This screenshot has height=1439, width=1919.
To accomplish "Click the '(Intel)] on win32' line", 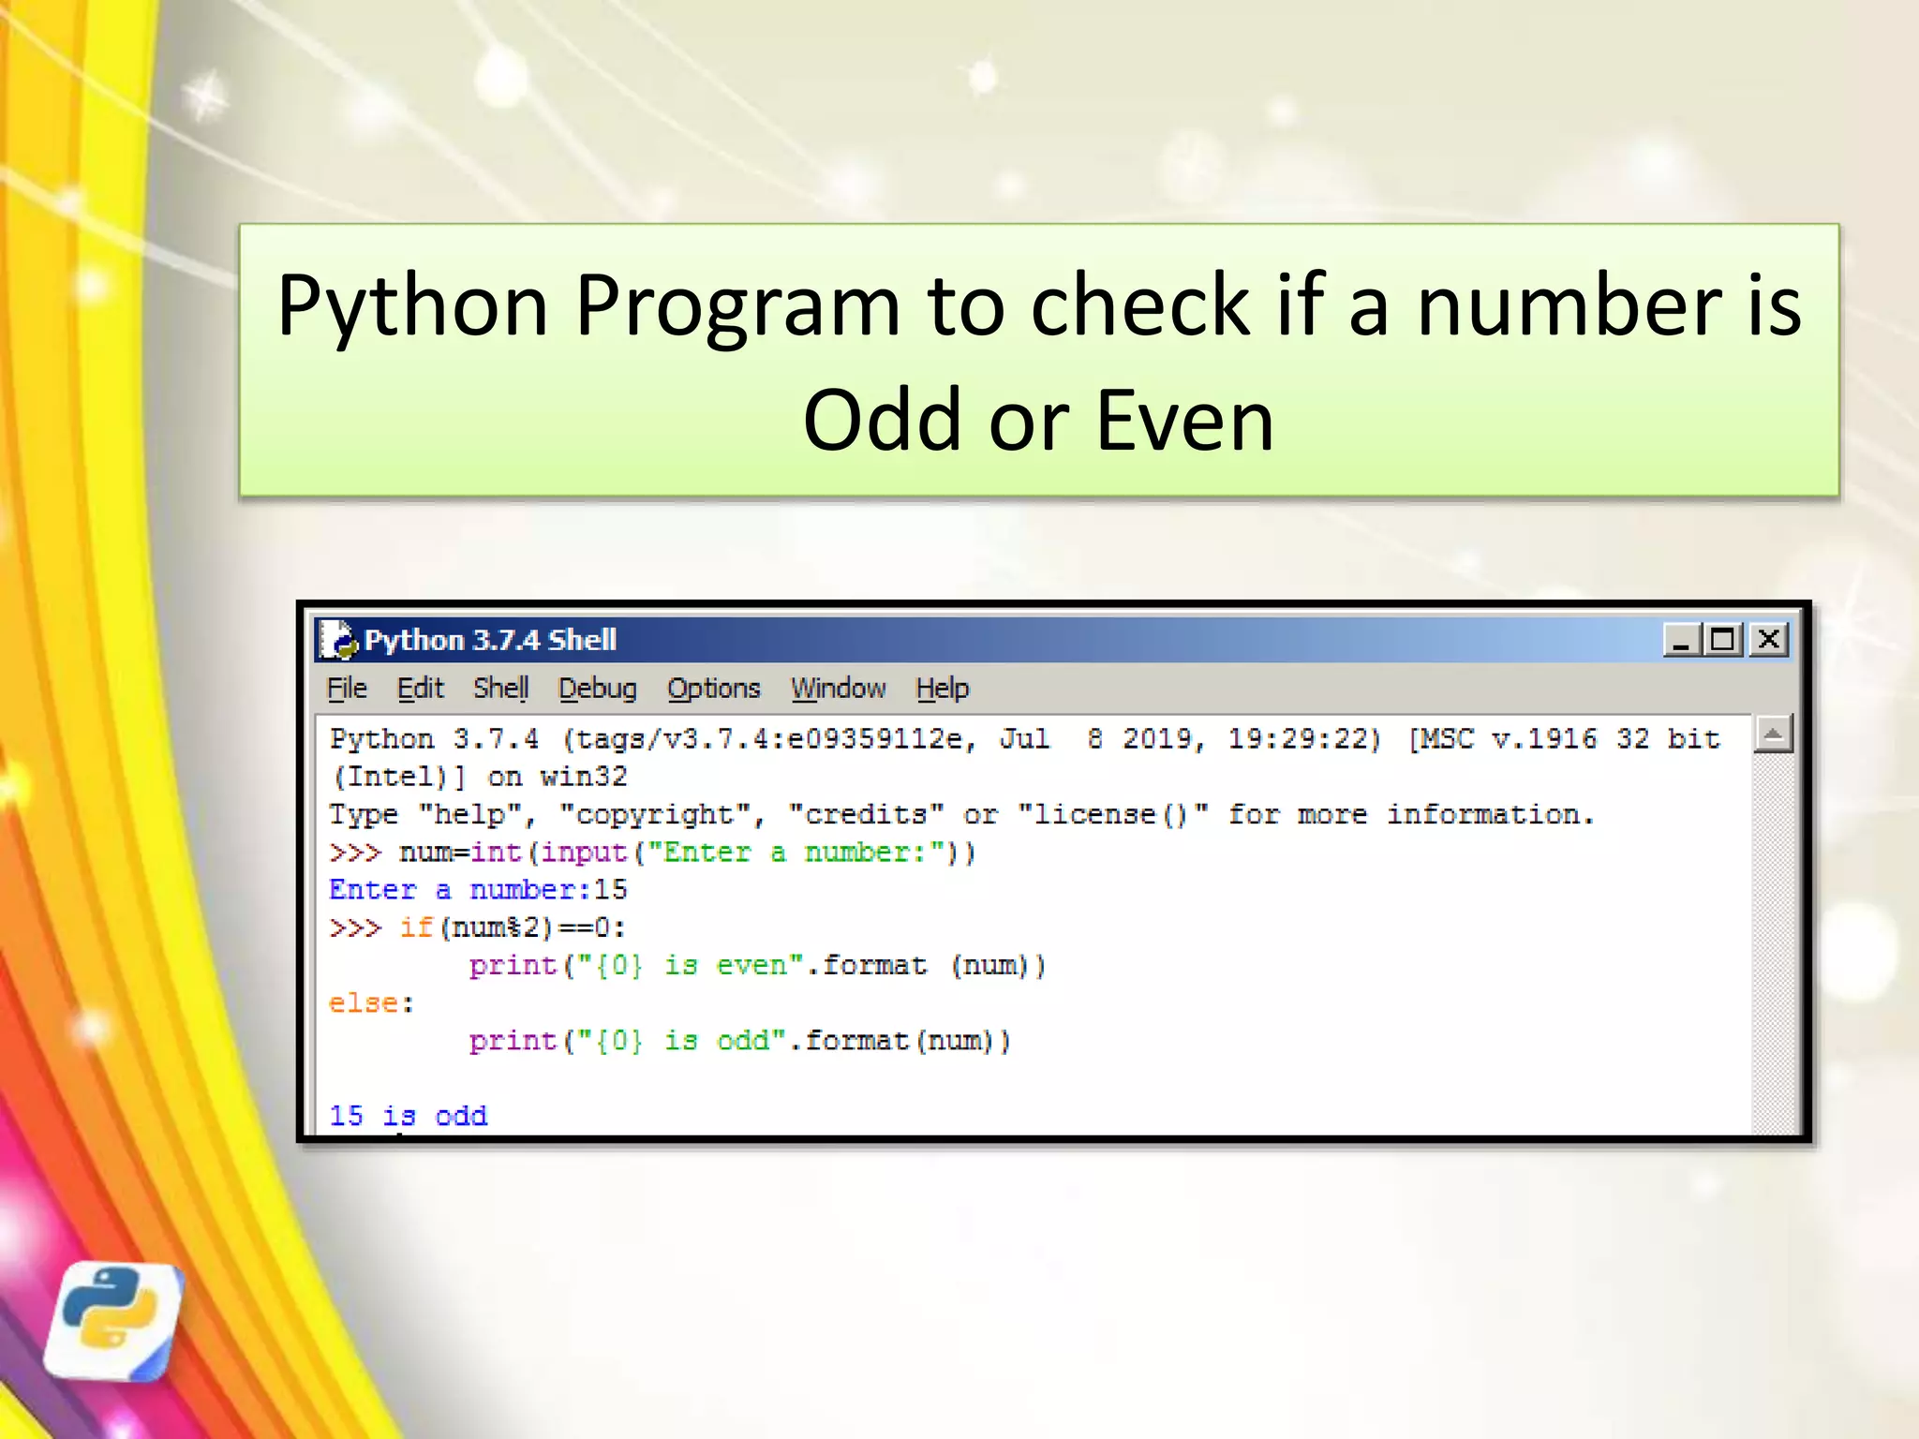I will [480, 777].
